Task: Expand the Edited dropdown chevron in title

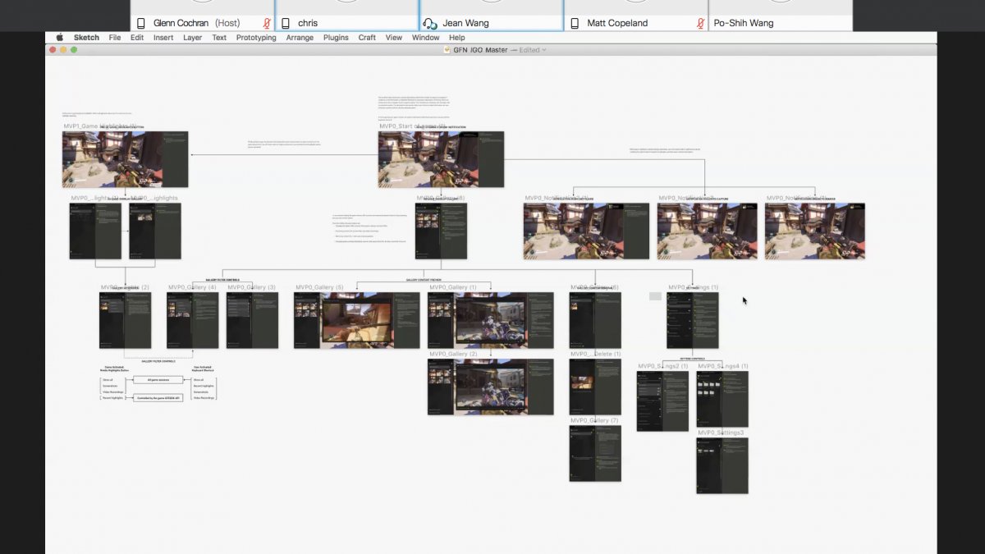Action: 543,50
